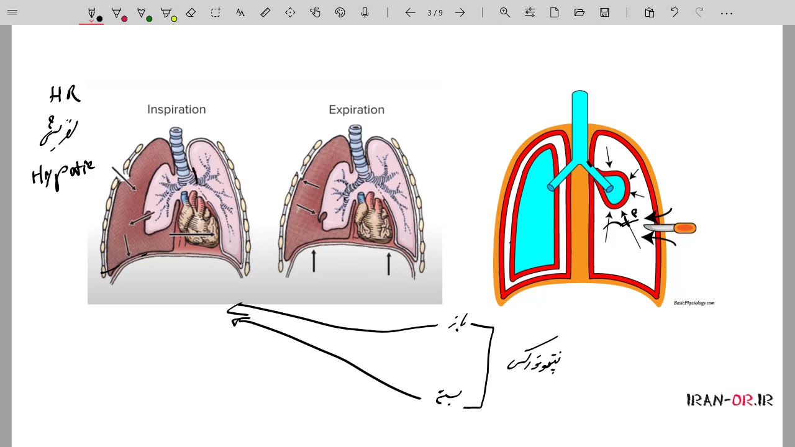Image resolution: width=795 pixels, height=447 pixels.
Task: Select the pan/move canvas tool
Action: pyautogui.click(x=290, y=12)
